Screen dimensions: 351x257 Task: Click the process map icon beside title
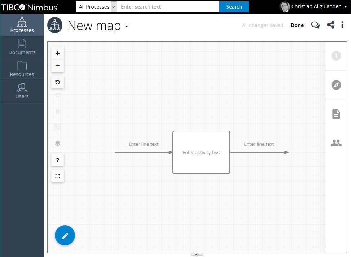(x=55, y=25)
